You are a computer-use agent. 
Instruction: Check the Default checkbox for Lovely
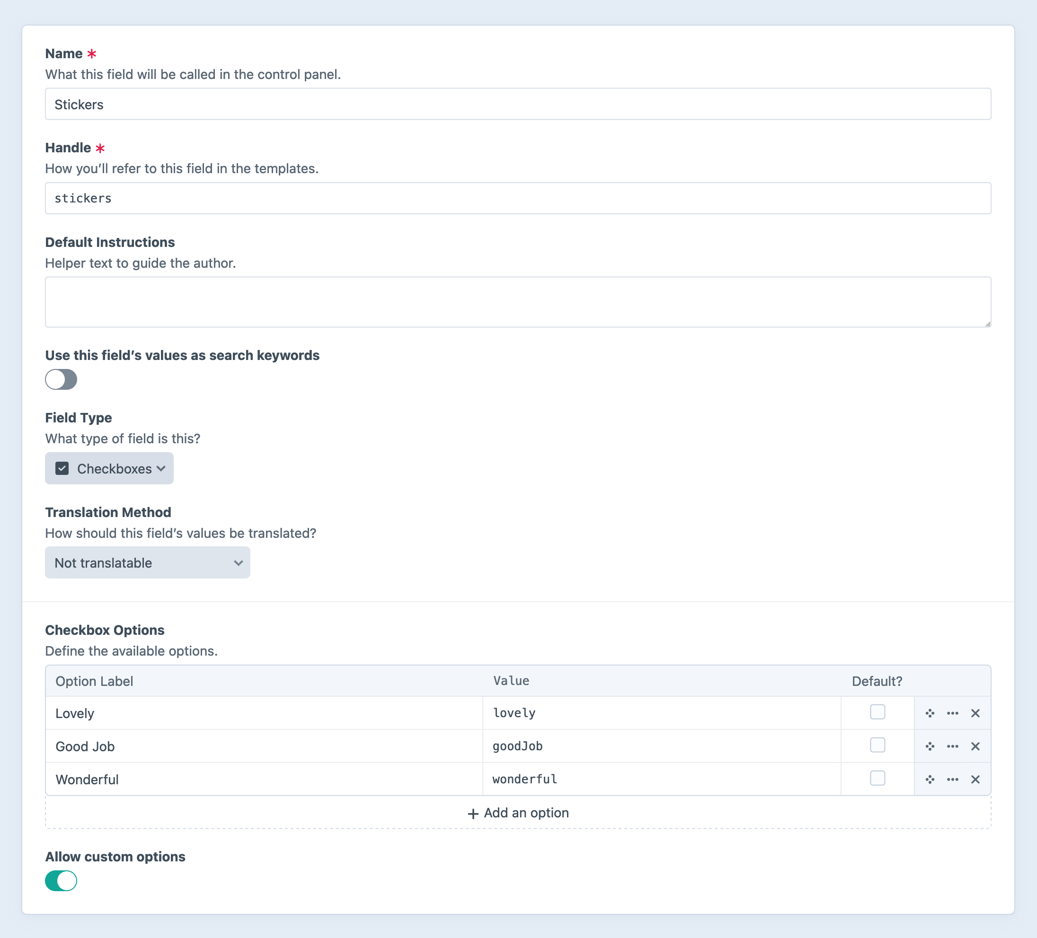(x=877, y=712)
